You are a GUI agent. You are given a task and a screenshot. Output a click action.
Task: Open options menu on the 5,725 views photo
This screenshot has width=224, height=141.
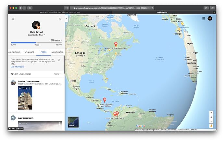coord(30,88)
